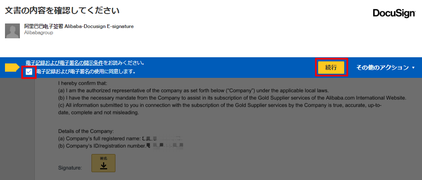The height and width of the screenshot is (180, 422).
Task: Click the sender's gray avatar icon
Action: click(12, 31)
